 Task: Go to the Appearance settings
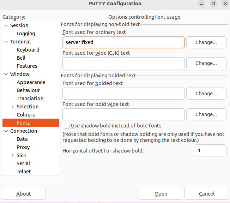pyautogui.click(x=31, y=82)
